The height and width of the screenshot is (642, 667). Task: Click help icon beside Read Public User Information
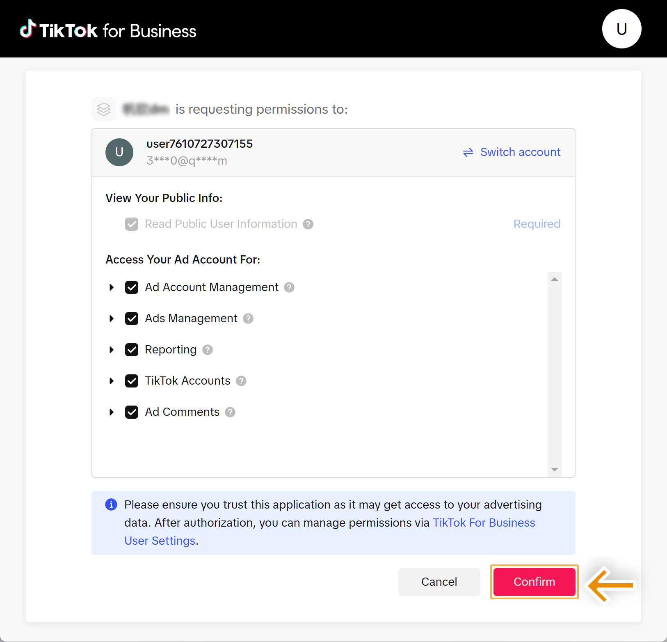308,224
